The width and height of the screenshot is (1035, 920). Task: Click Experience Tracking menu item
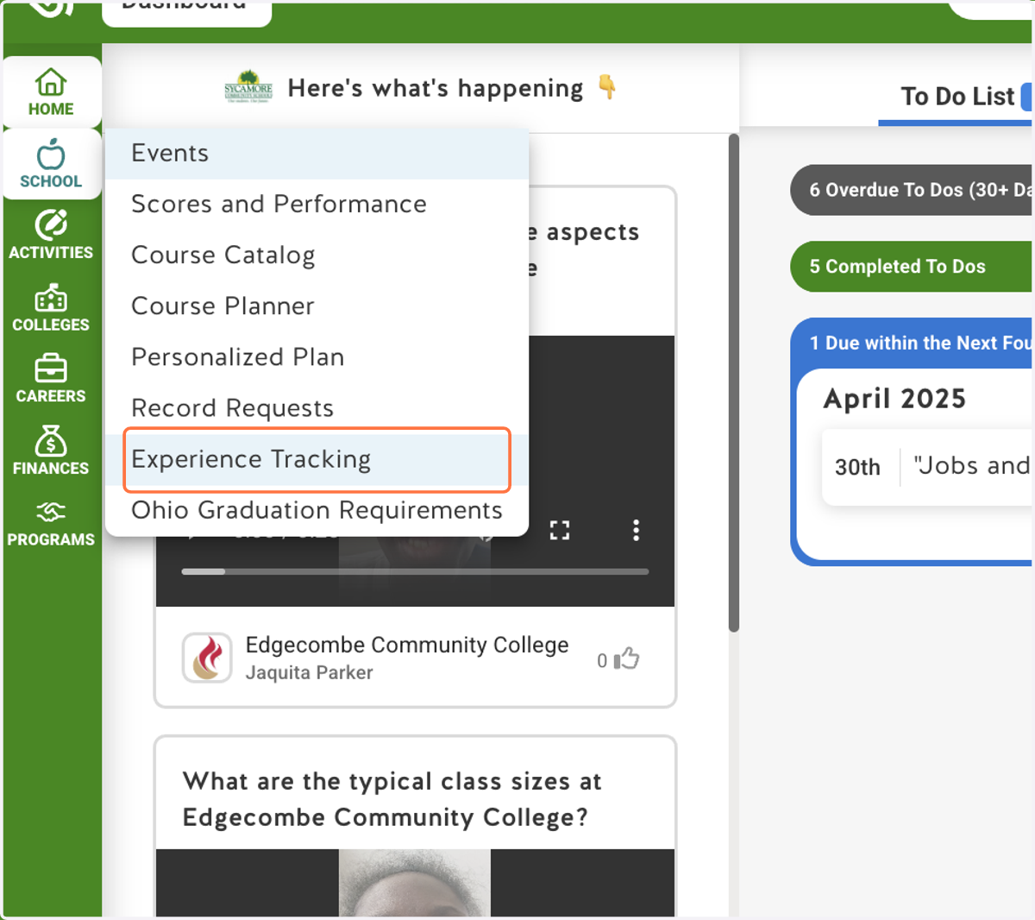click(x=317, y=459)
